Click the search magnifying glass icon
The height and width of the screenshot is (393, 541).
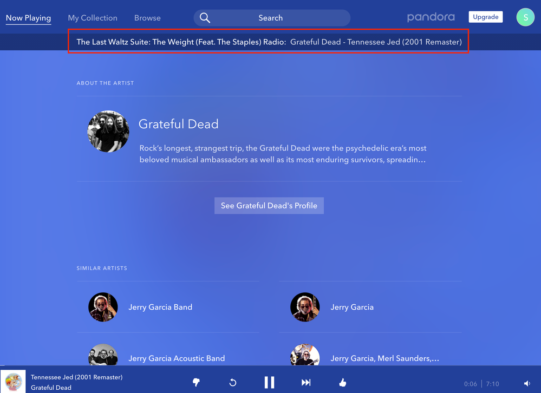pyautogui.click(x=205, y=18)
